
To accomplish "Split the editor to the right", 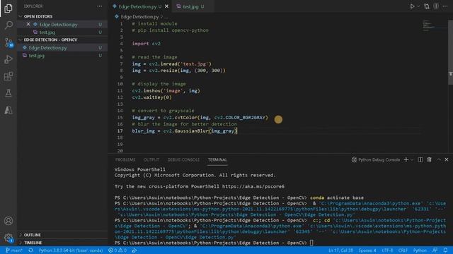I will point(436,6).
